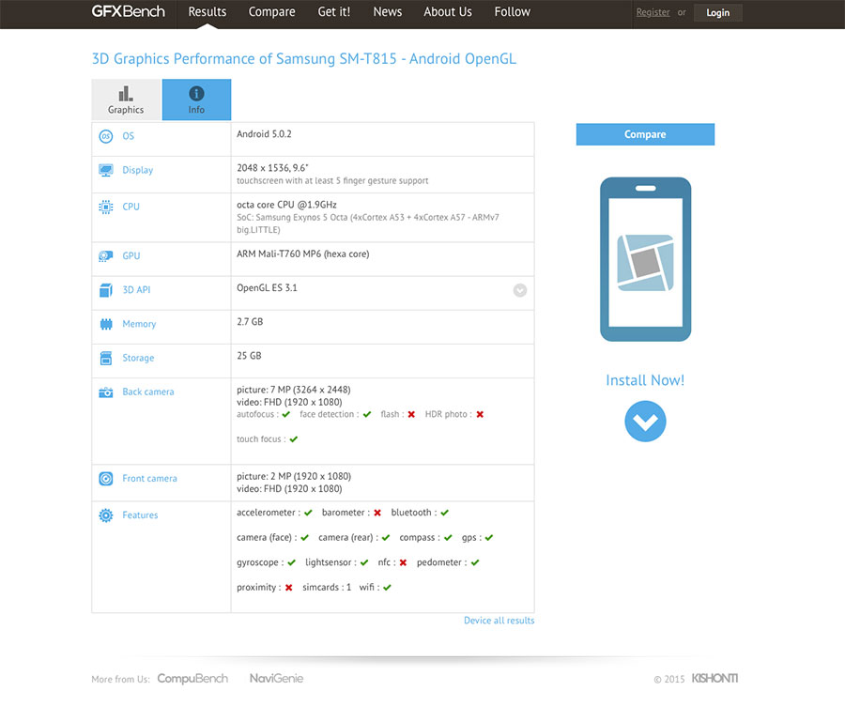Click the Storage label
This screenshot has width=845, height=722.
click(x=138, y=358)
